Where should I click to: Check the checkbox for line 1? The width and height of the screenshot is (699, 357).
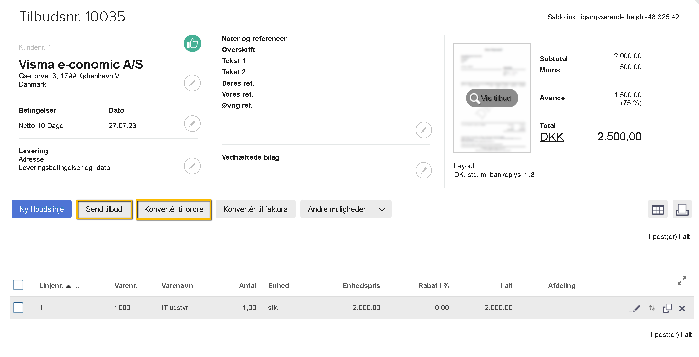tap(18, 308)
